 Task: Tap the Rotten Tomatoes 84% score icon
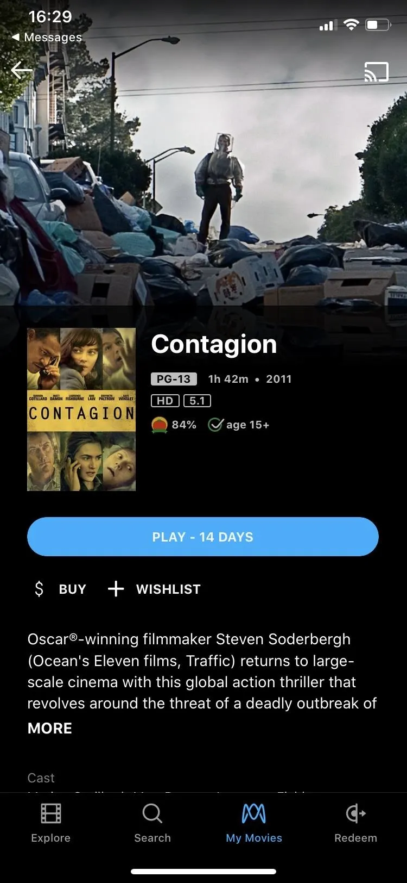click(159, 425)
